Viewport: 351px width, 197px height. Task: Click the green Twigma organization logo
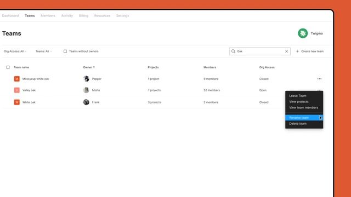[303, 33]
